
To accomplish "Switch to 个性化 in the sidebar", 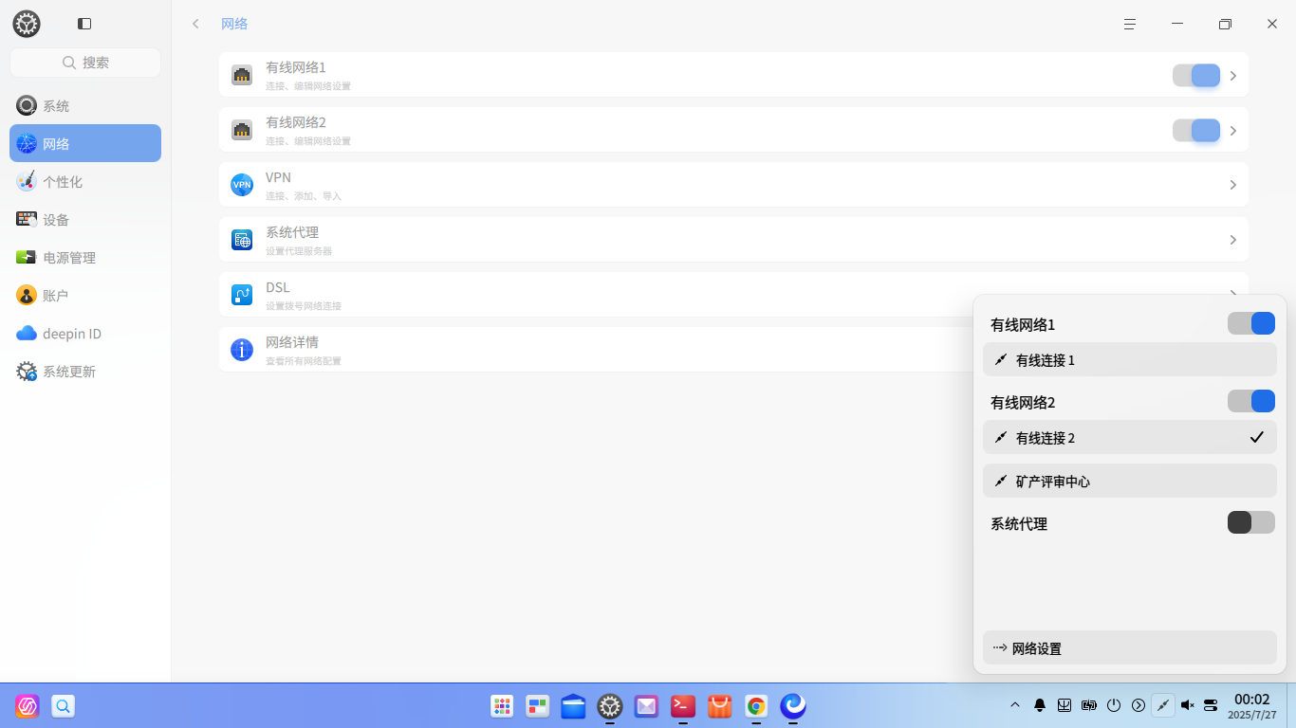I will [85, 182].
